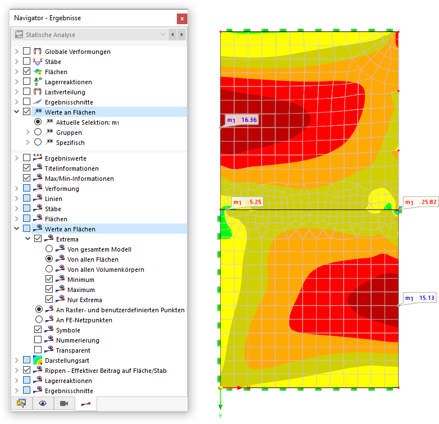Select the lower Lagerreaktionen tree row
The image size is (439, 424).
pyautogui.click(x=68, y=381)
